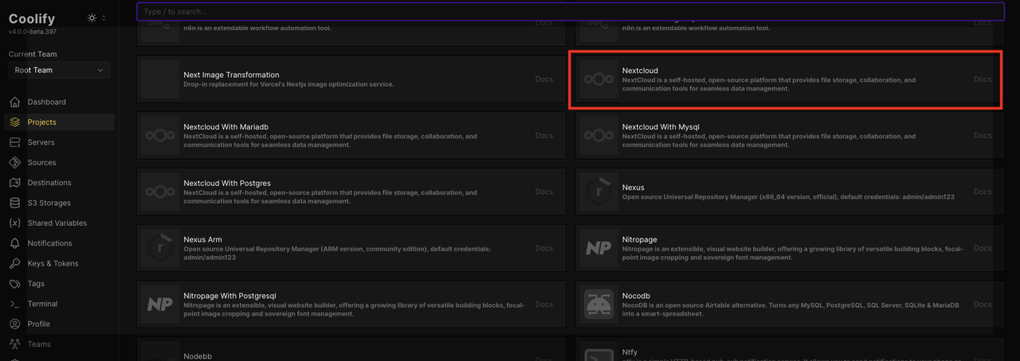Click Nitropage With Postgresql NP logo
Viewport: 1020px width, 361px height.
(160, 305)
